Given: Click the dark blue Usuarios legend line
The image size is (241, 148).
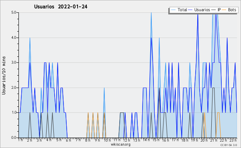Looking at the screenshot, I should pos(190,10).
